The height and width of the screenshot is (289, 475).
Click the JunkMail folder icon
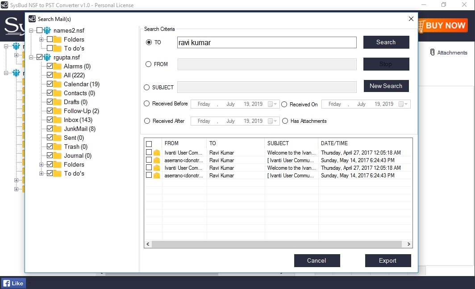point(57,129)
